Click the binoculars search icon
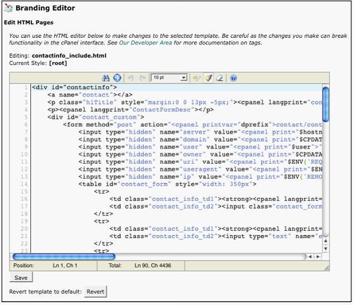 tap(106, 78)
